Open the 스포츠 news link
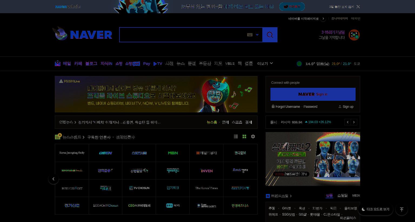This screenshot has width=415, height=222. (x=237, y=122)
